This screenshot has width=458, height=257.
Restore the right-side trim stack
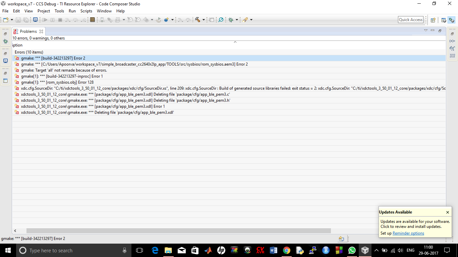coord(452,34)
